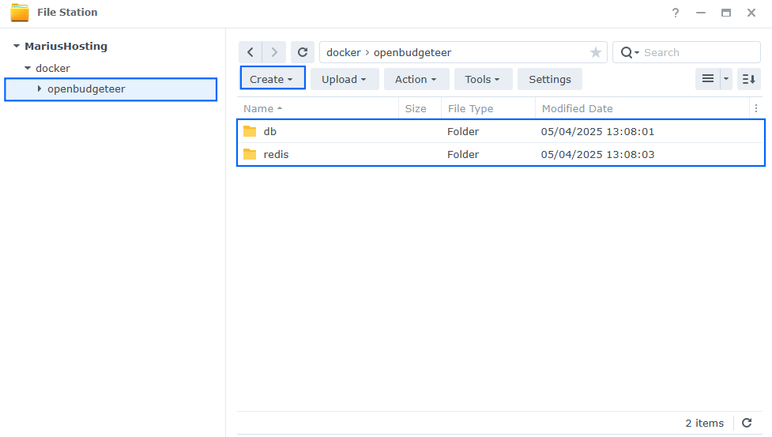
Task: Select MariusHosting in the tree
Action: tap(66, 47)
